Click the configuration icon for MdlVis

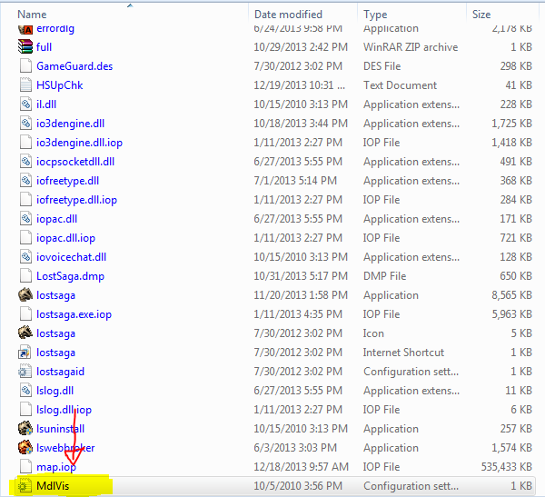tap(25, 486)
